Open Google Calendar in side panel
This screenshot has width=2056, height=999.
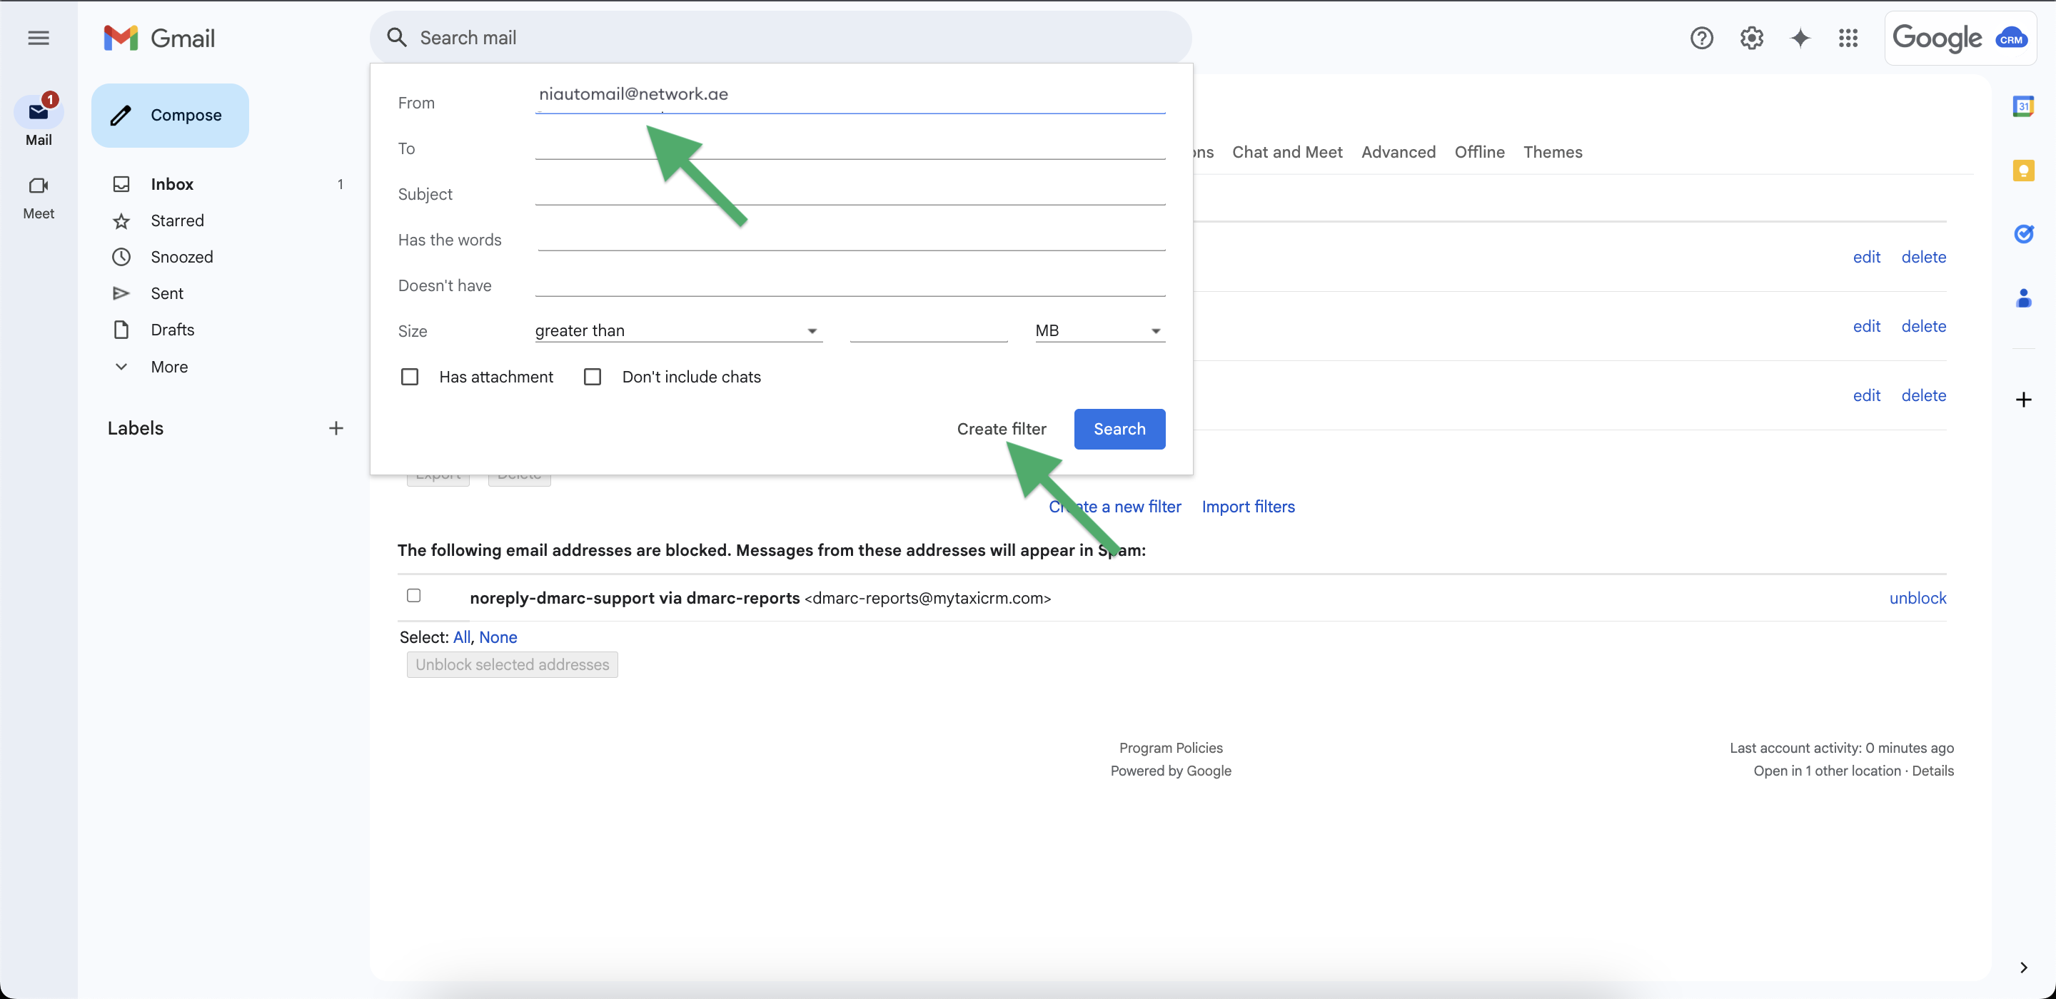(x=2023, y=106)
